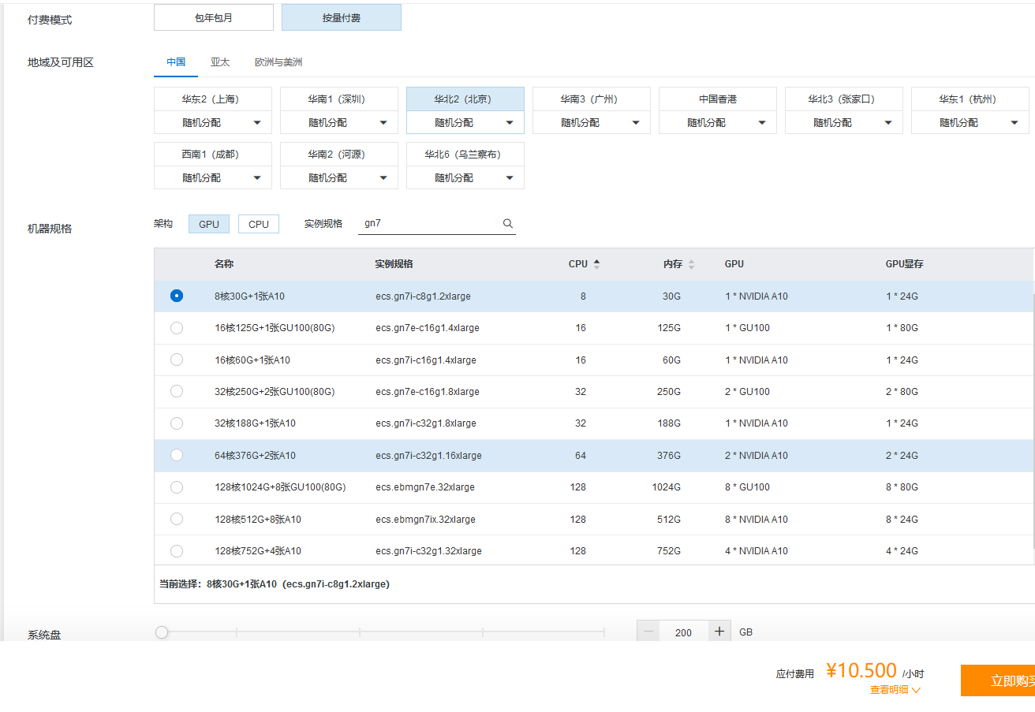Open zone dropdown under 华北2（北京）
This screenshot has width=1035, height=712.
[465, 122]
